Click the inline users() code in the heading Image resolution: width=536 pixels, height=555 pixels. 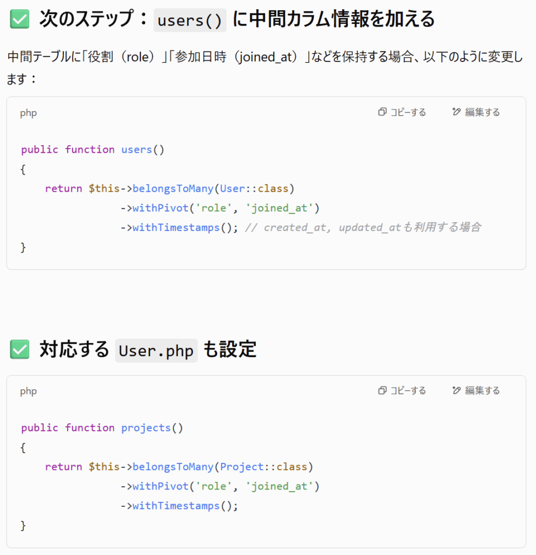coord(190,20)
